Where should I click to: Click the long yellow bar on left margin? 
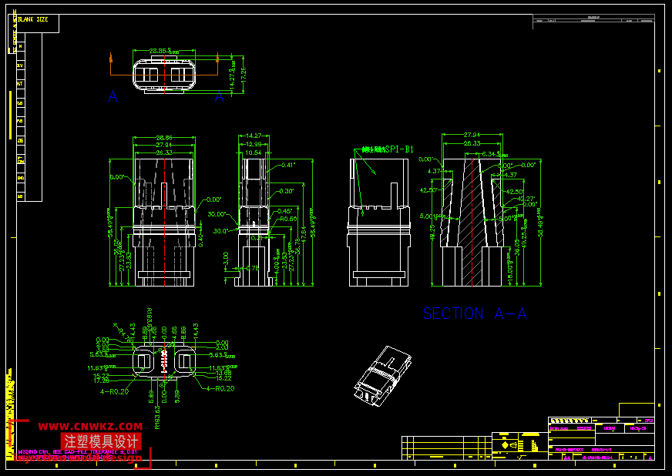10,116
